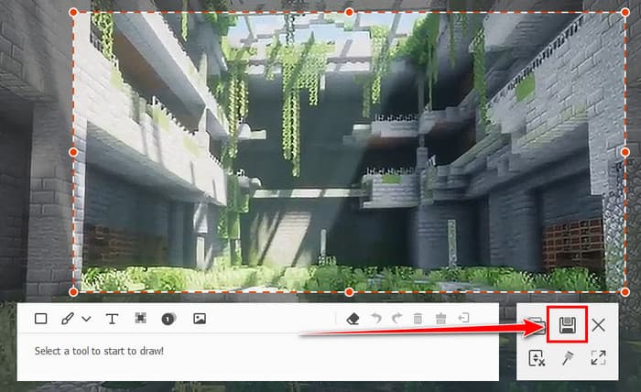This screenshot has height=392, width=641.
Task: Select the Text tool
Action: (x=112, y=319)
